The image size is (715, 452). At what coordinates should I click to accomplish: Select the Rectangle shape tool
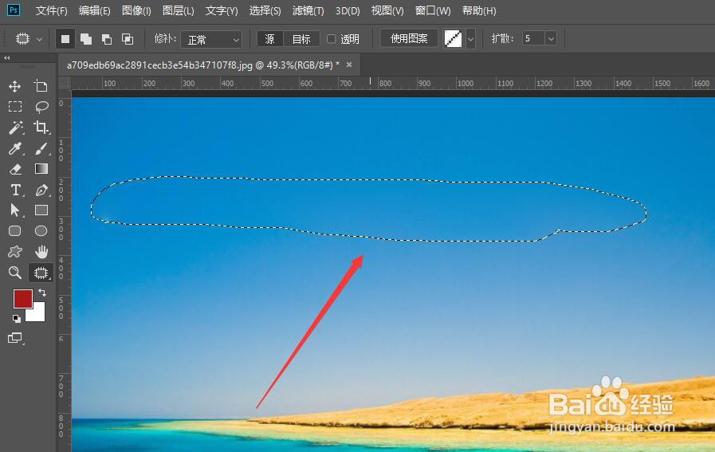41,210
